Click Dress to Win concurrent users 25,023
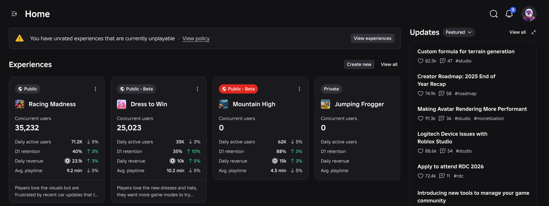This screenshot has height=206, width=549. click(x=129, y=128)
